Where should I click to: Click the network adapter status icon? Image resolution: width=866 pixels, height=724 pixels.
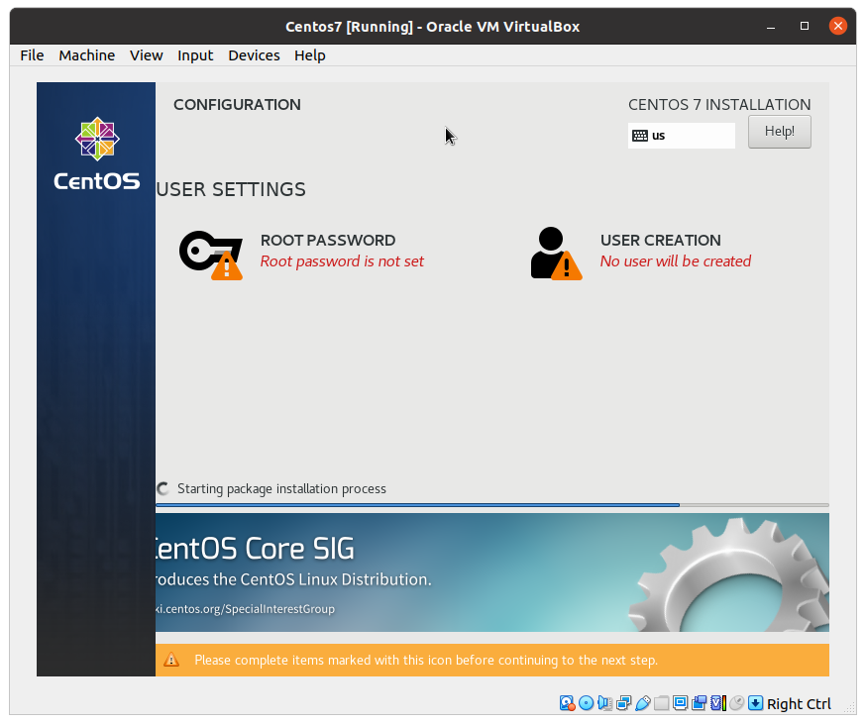coord(624,703)
